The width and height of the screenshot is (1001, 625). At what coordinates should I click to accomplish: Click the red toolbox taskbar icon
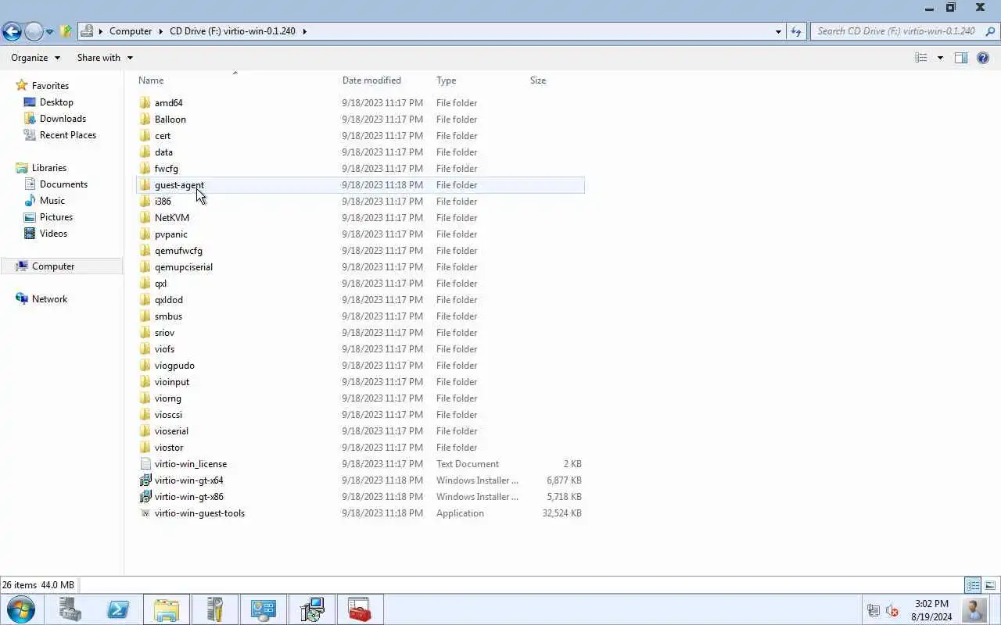tap(360, 609)
